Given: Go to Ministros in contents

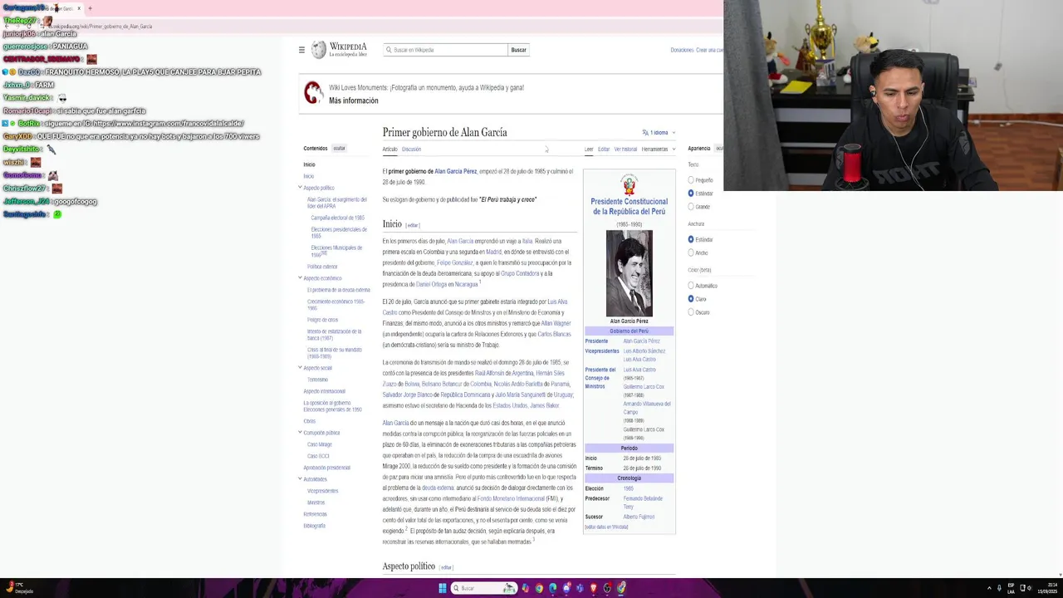Looking at the screenshot, I should point(316,502).
